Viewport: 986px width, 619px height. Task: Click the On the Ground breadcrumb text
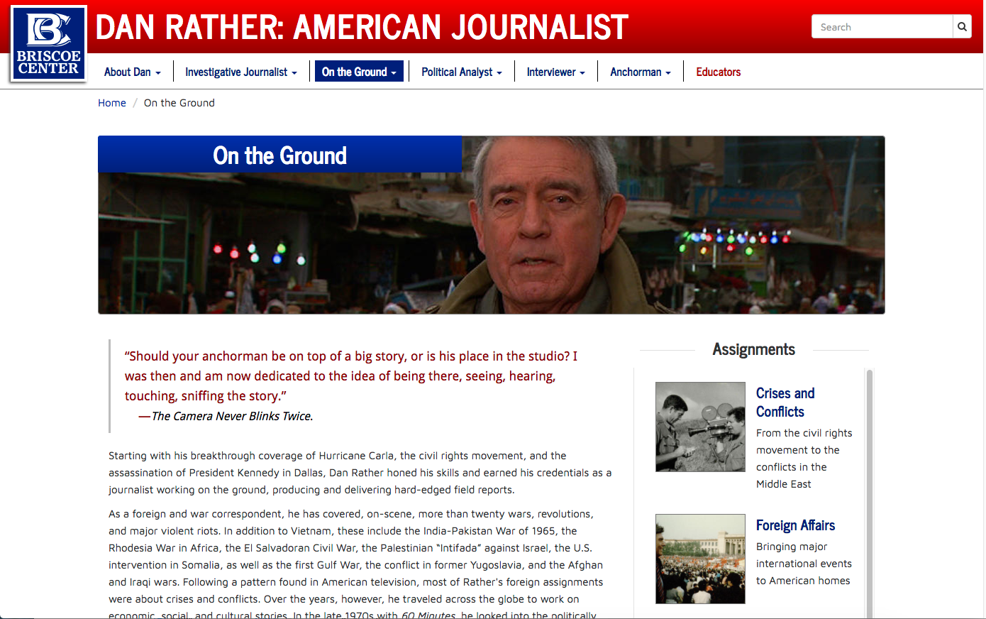pyautogui.click(x=179, y=103)
